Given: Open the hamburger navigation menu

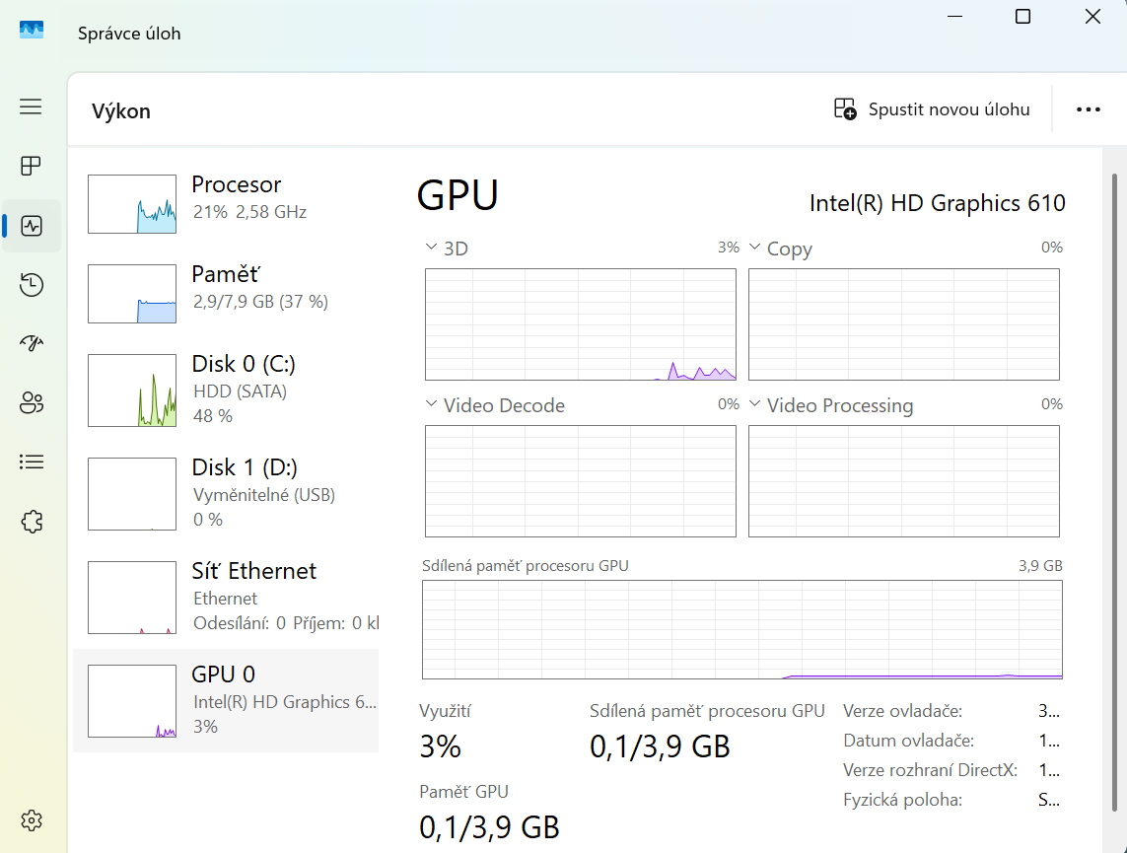Looking at the screenshot, I should (x=31, y=107).
